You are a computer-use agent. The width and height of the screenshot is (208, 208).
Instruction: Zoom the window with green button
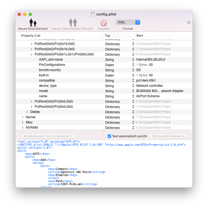(30, 14)
